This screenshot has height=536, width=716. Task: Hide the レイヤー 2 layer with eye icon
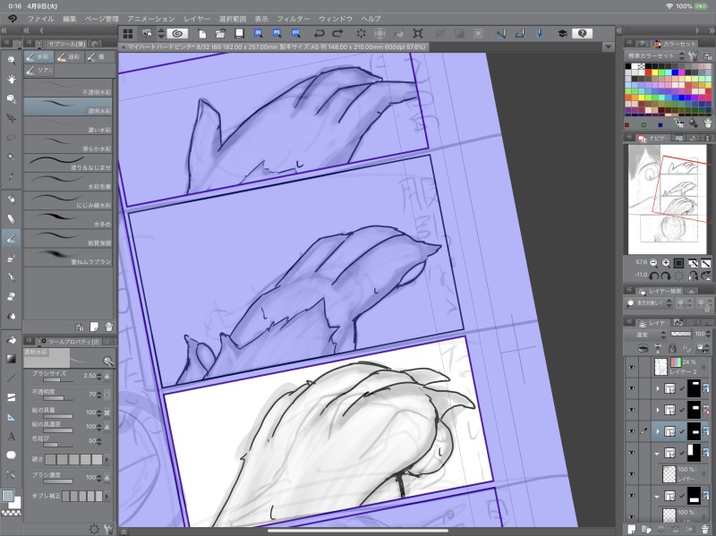(x=631, y=366)
